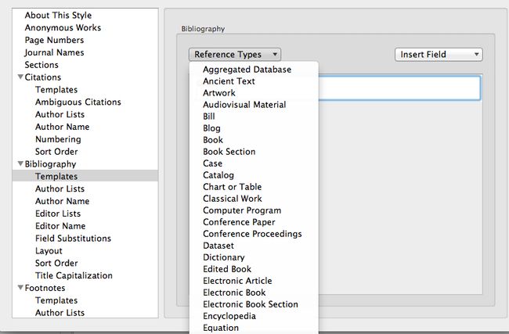Select Conference Proceedings reference type

252,234
